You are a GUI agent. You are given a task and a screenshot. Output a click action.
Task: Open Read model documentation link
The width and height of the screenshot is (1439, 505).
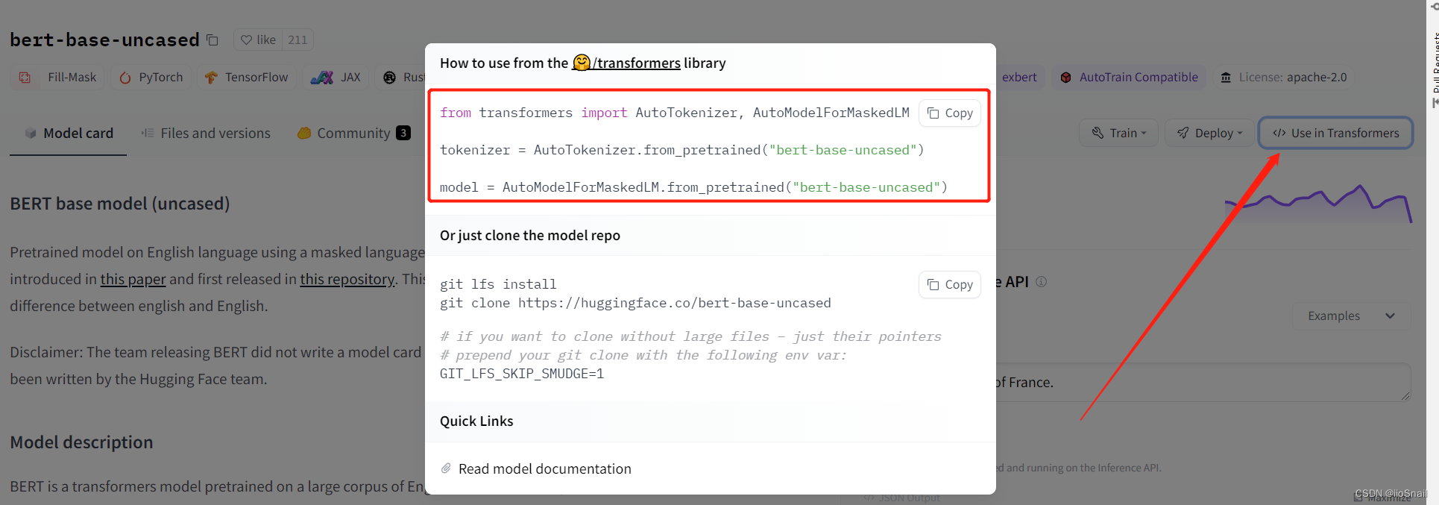(x=545, y=469)
